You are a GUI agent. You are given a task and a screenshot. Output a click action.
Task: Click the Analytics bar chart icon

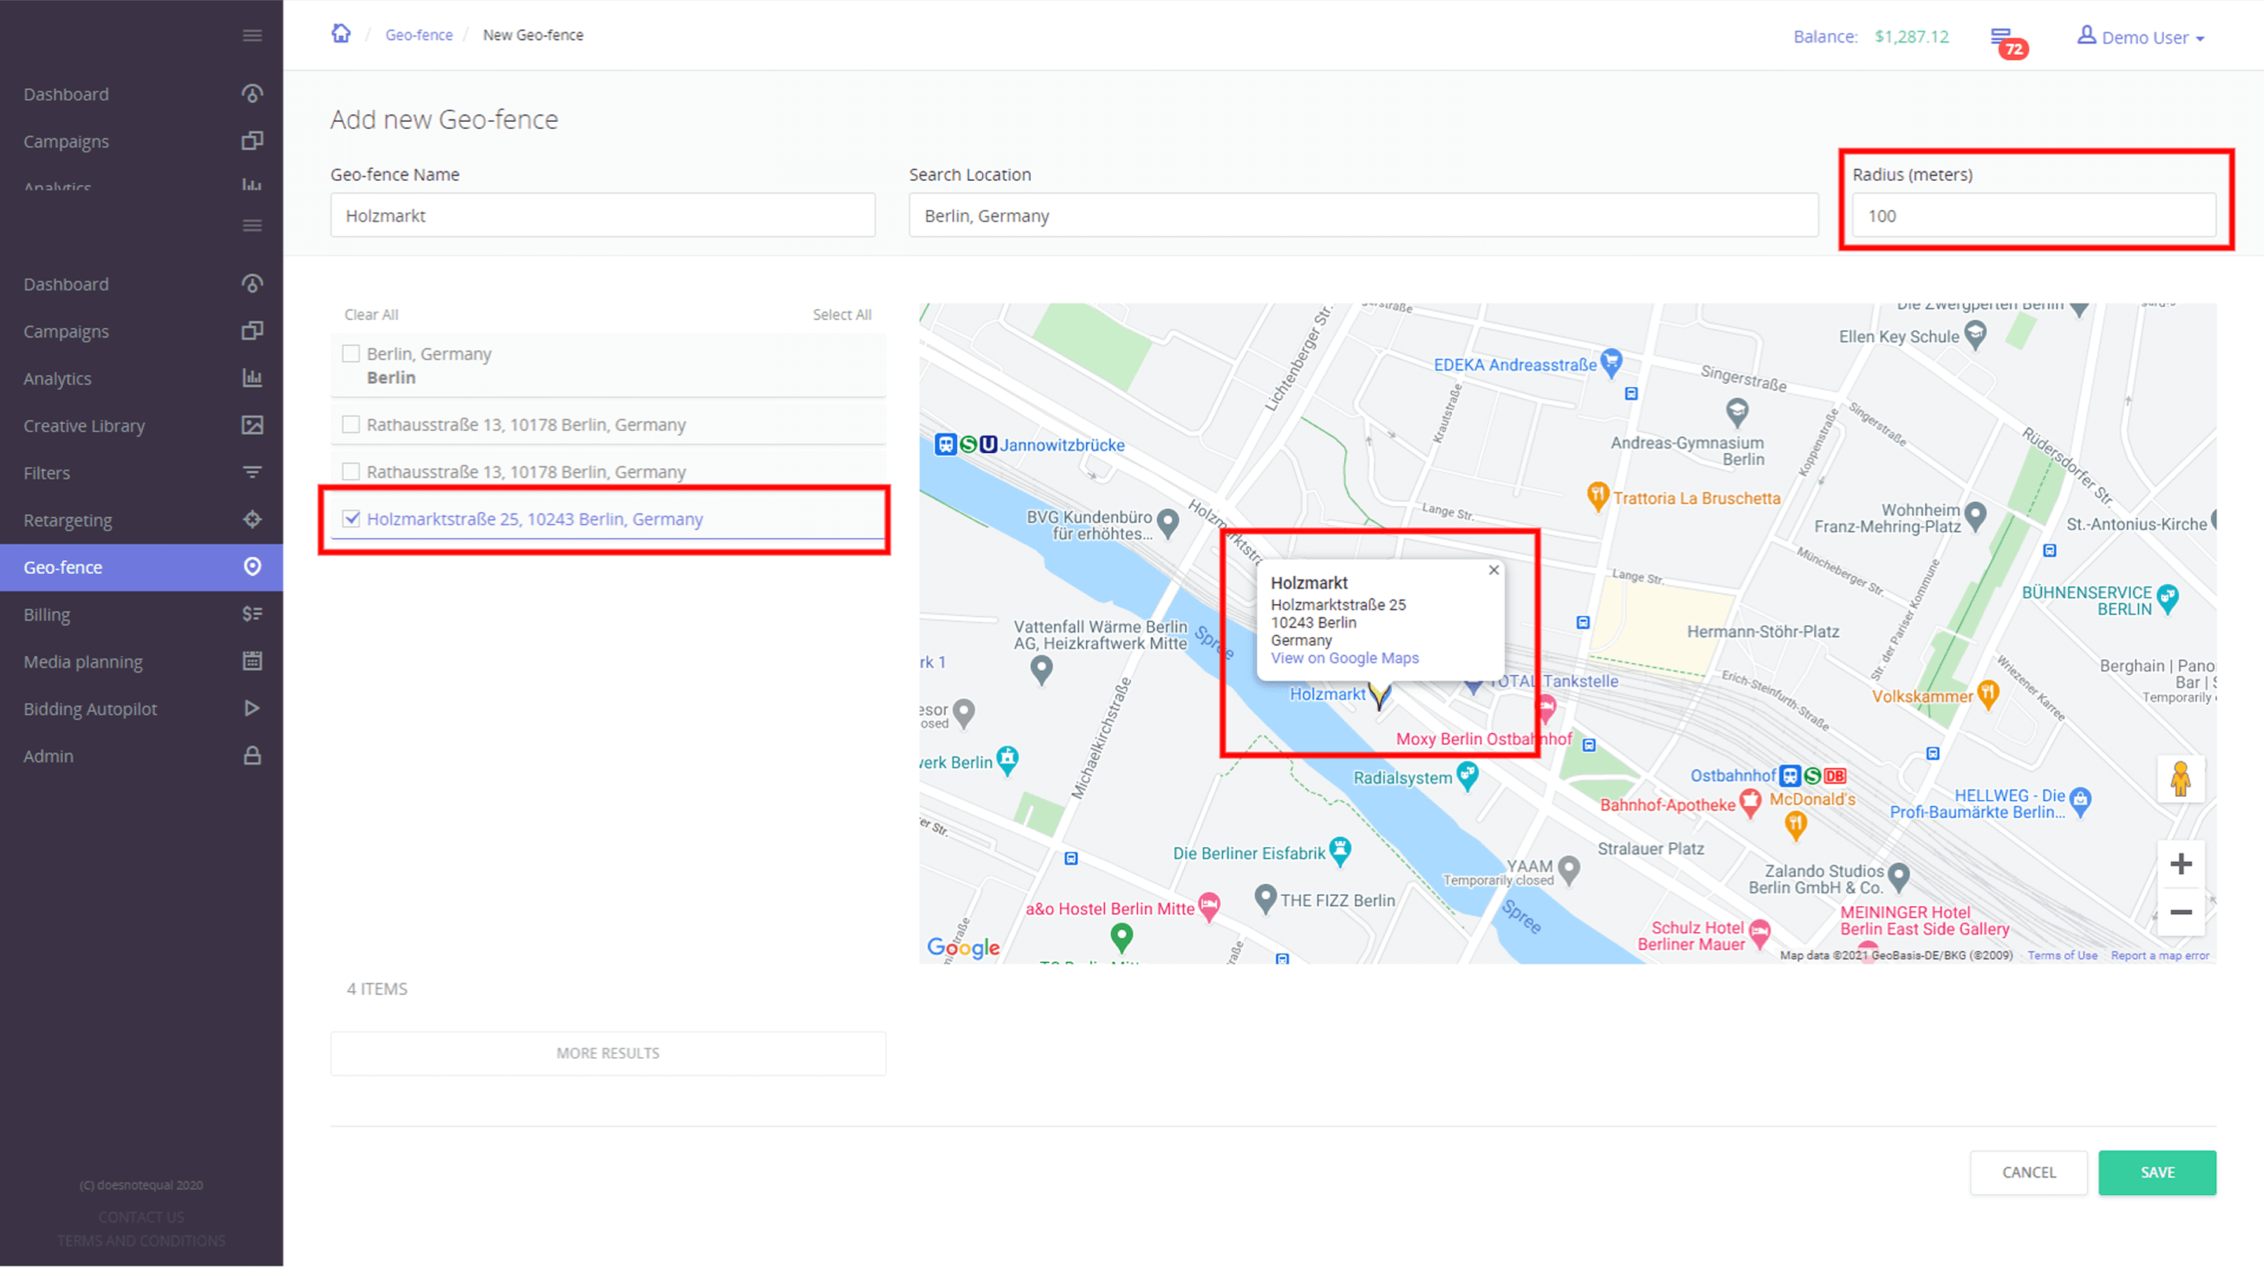point(253,378)
